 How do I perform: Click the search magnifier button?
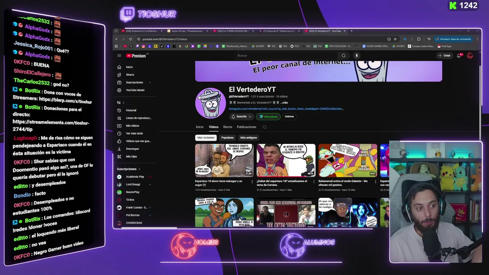[343, 56]
